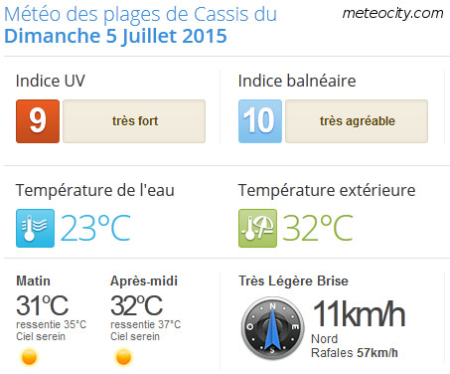The height and width of the screenshot is (374, 450).
Task: Click the green beach umbrella temperature icon
Action: pos(257,228)
